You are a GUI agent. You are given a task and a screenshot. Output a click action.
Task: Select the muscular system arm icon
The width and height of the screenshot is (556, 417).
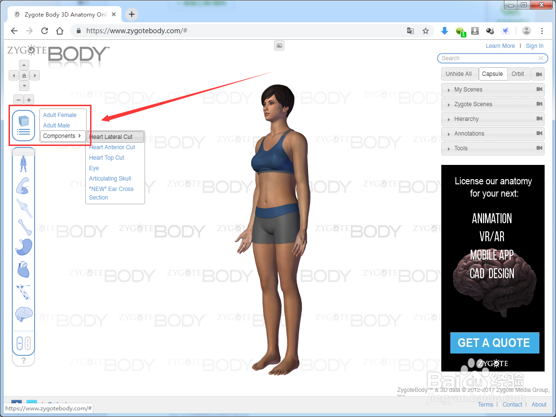coord(23,185)
